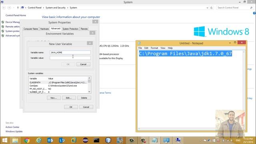Open Command Prompt from the taskbar

(x=96, y=140)
